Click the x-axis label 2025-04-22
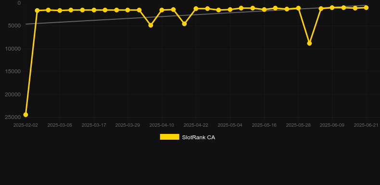The height and width of the screenshot is (185, 380). pos(196,125)
